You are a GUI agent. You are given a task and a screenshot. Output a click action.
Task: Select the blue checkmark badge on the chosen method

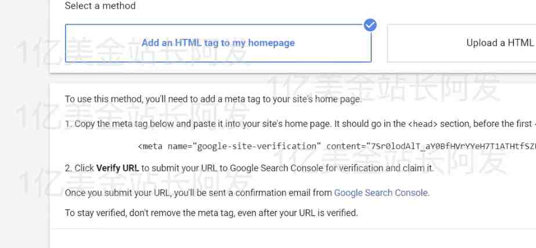(370, 25)
